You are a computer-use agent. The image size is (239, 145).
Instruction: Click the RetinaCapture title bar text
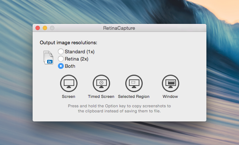(119, 28)
